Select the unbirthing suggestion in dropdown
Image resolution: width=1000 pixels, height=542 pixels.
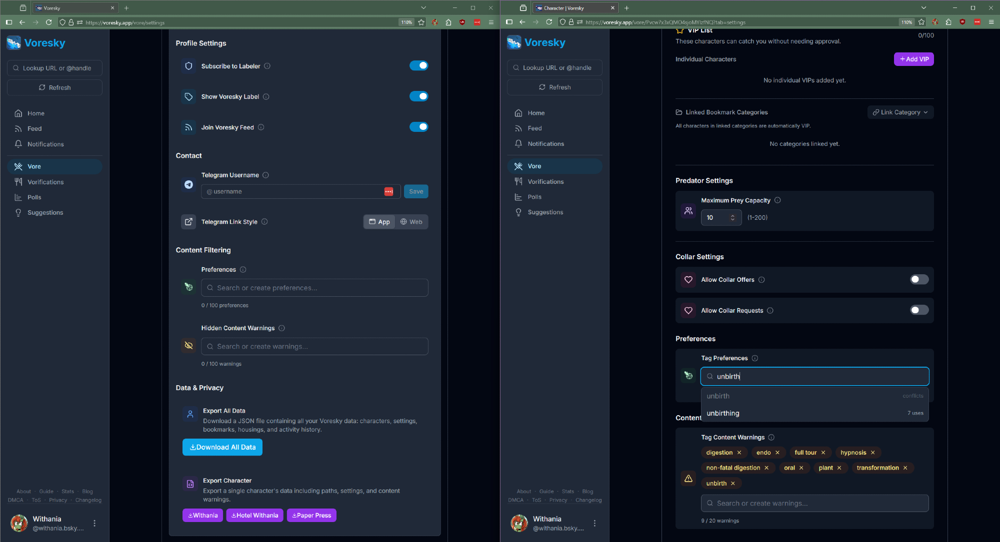(723, 413)
